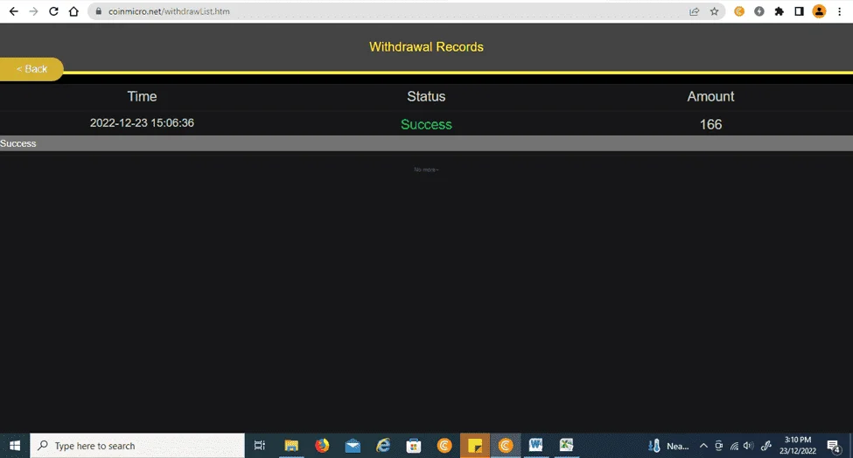Screen dimensions: 853x458
Task: Open the Mail app from taskbar
Action: tap(353, 446)
